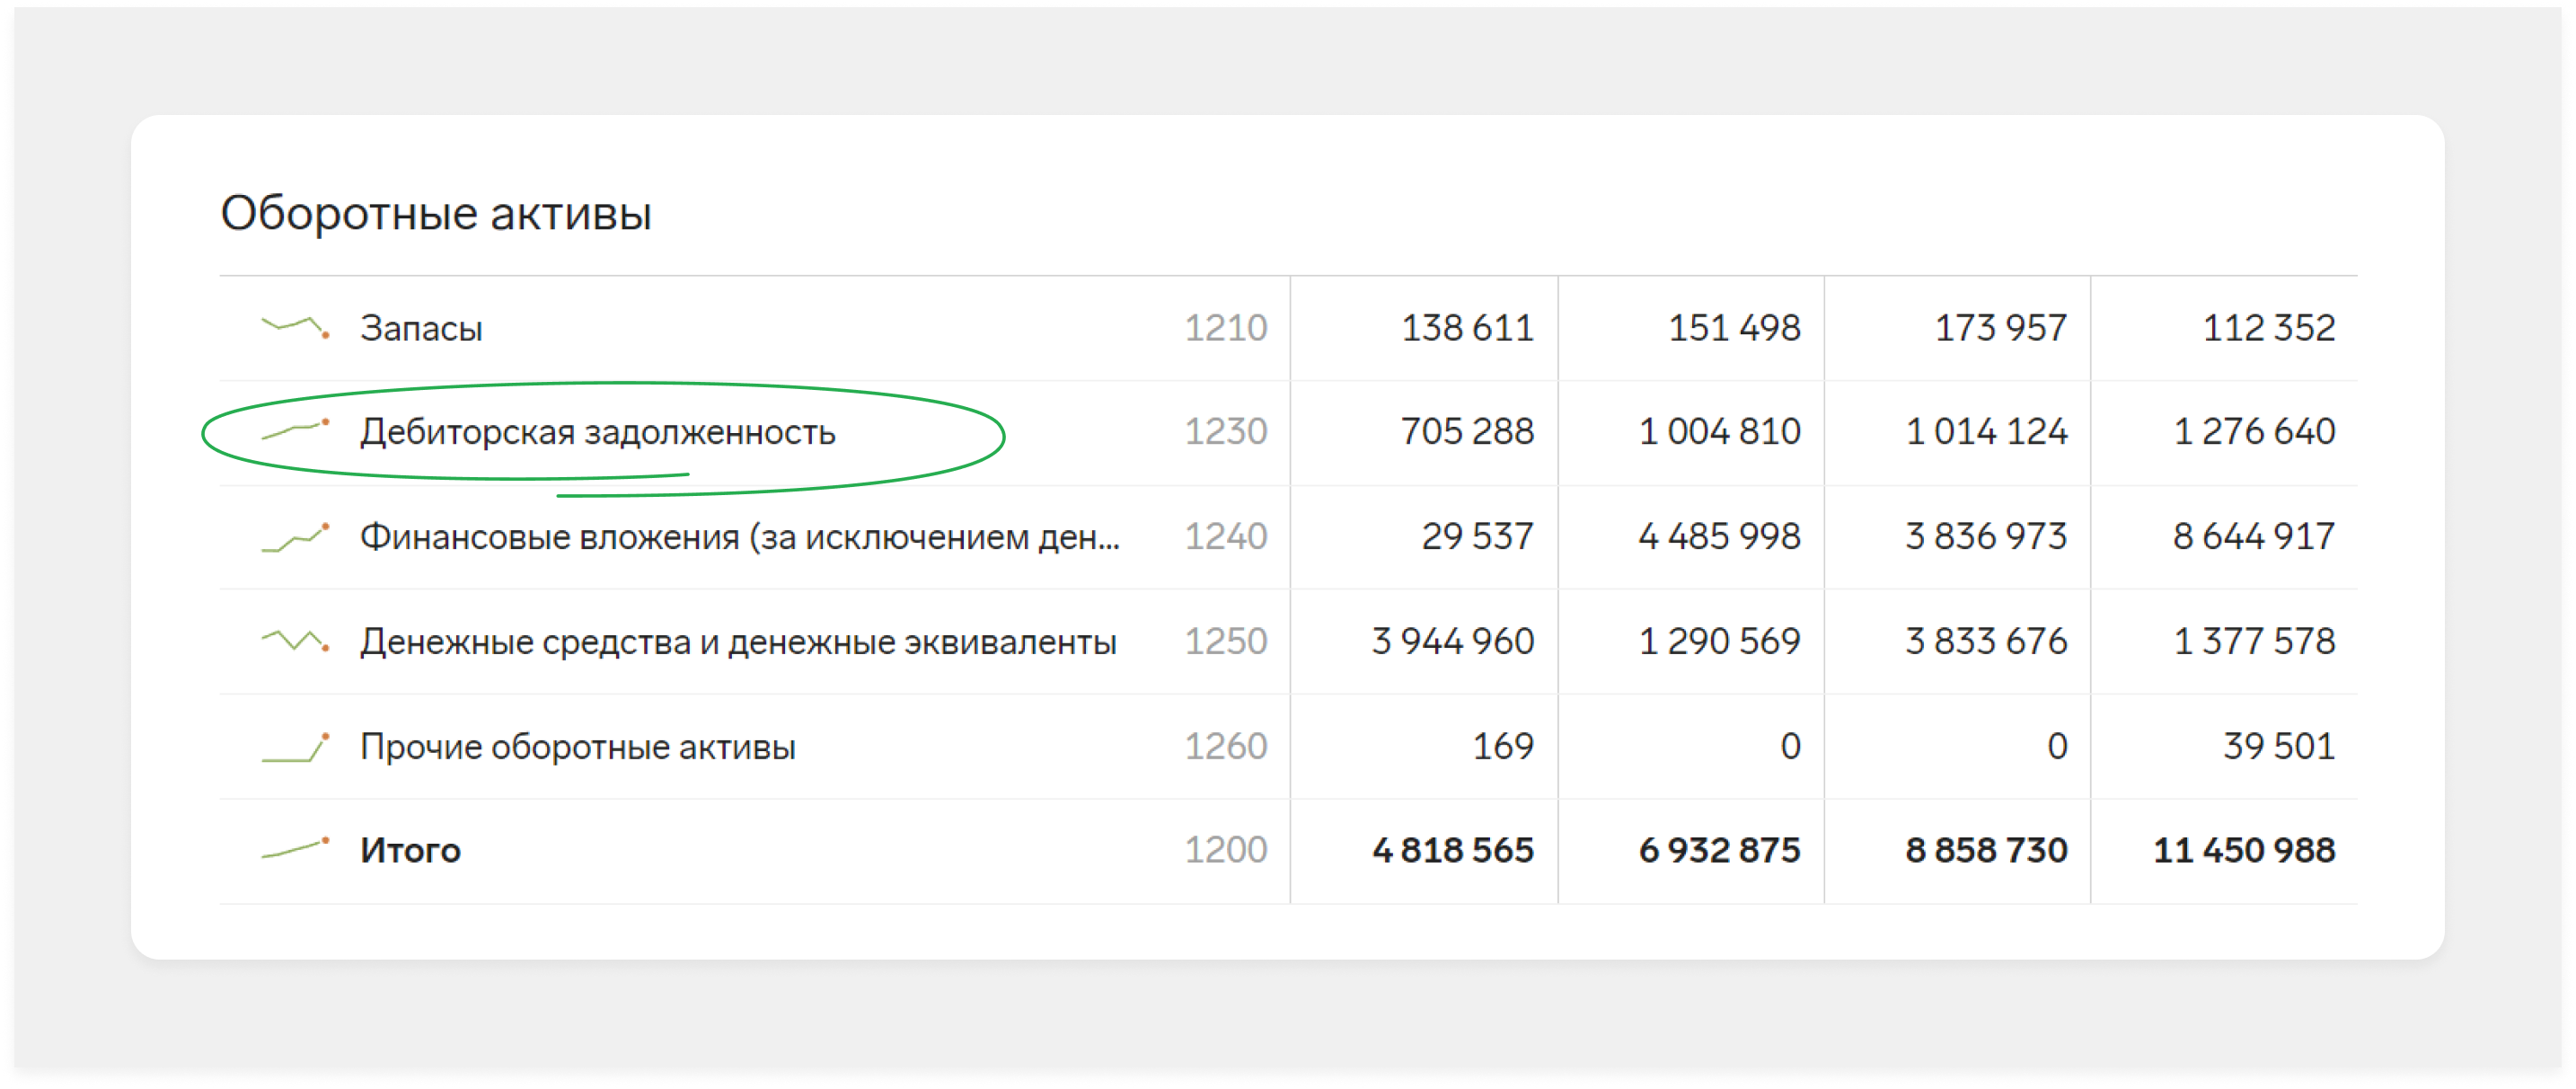Viewport: 2576px width, 1089px height.
Task: Select the value 8 644 917
Action: (2254, 536)
